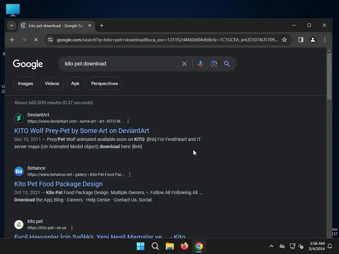
Task: Click muted volume tray icon
Action: click(x=301, y=246)
